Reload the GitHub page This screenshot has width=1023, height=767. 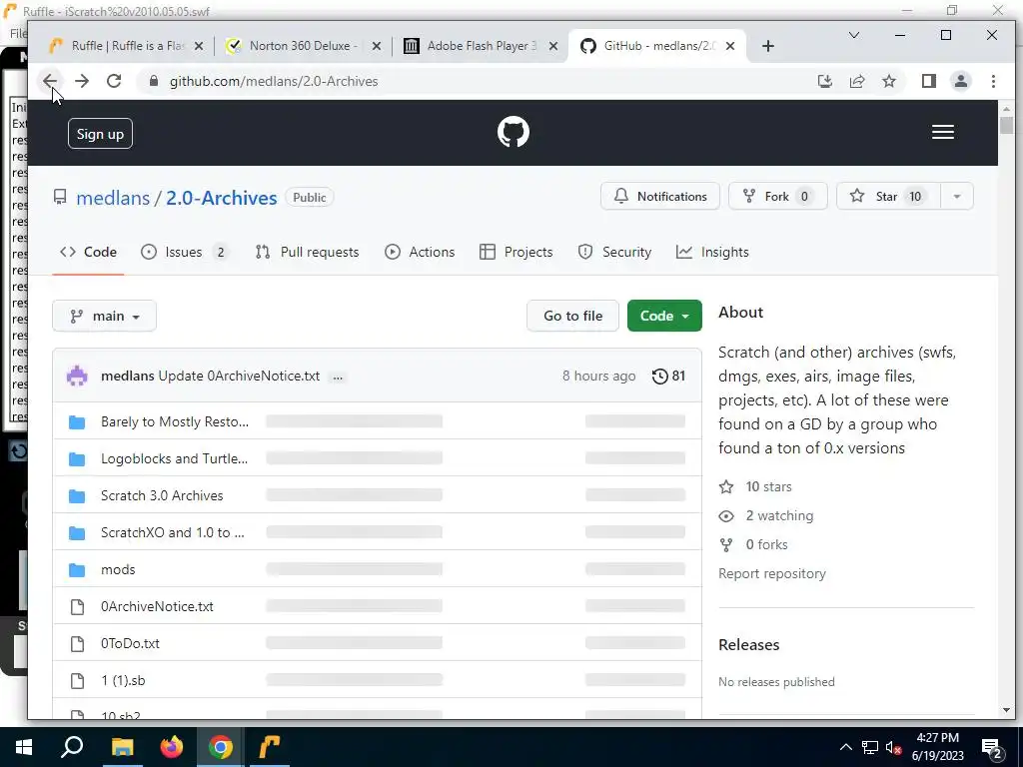point(114,81)
